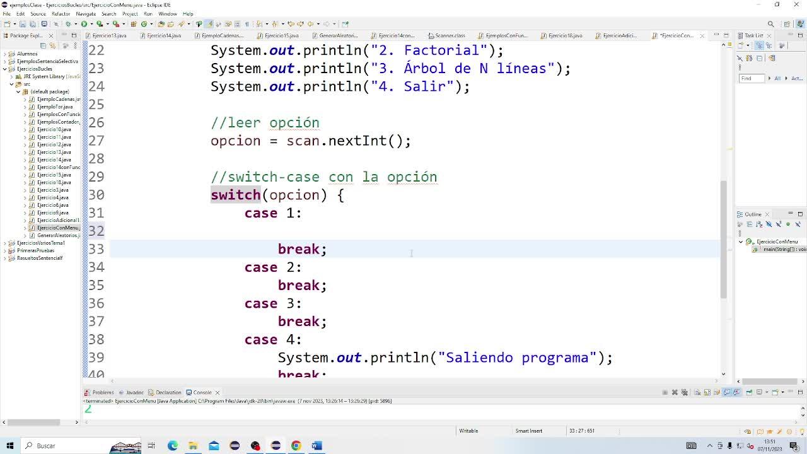This screenshot has width=807, height=454.
Task: Expand the Alumnos project
Action: 5,54
